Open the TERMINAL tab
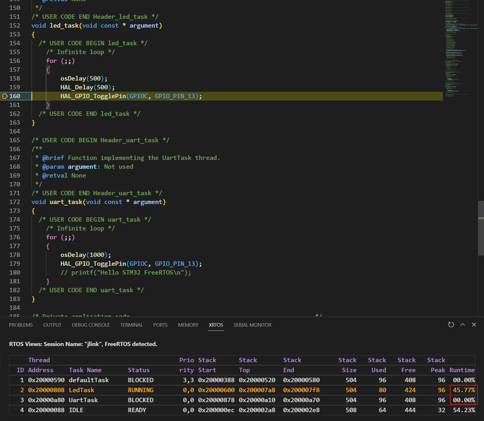Image resolution: width=484 pixels, height=421 pixels. [131, 325]
